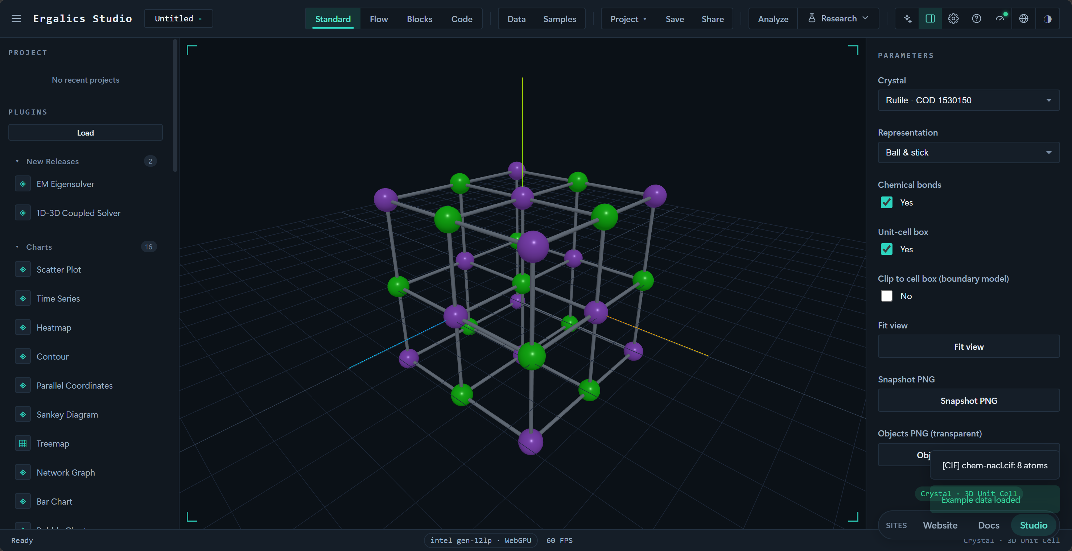Open the Website site link
The image size is (1072, 551).
pyautogui.click(x=940, y=525)
